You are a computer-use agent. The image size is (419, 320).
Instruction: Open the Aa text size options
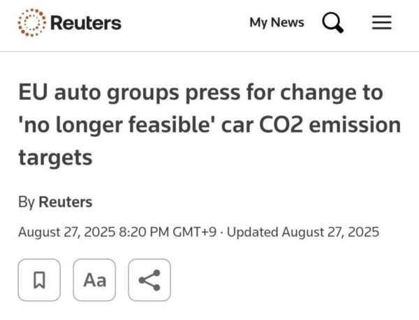[94, 280]
